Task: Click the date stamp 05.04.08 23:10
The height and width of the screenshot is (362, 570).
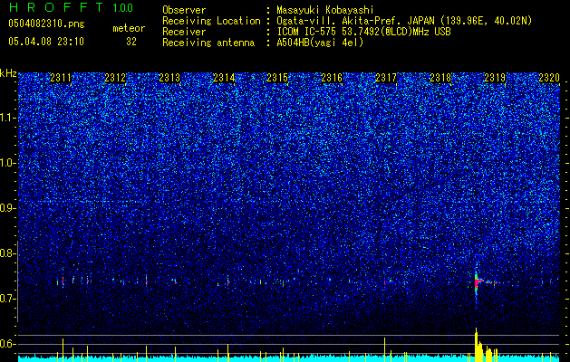Action: point(46,42)
